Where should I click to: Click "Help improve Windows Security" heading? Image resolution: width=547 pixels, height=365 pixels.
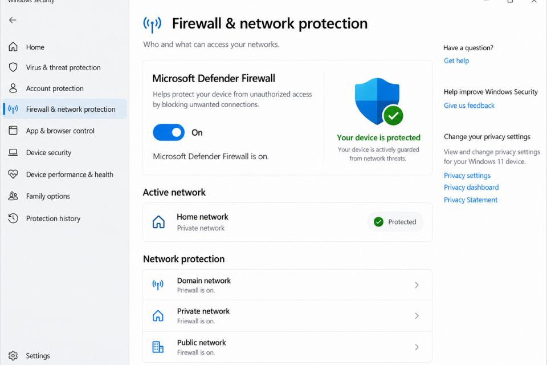pos(491,92)
